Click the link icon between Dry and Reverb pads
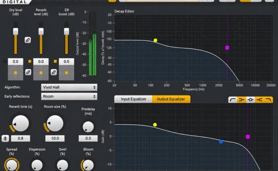Viewport: 278px width, 171px height. click(28, 72)
